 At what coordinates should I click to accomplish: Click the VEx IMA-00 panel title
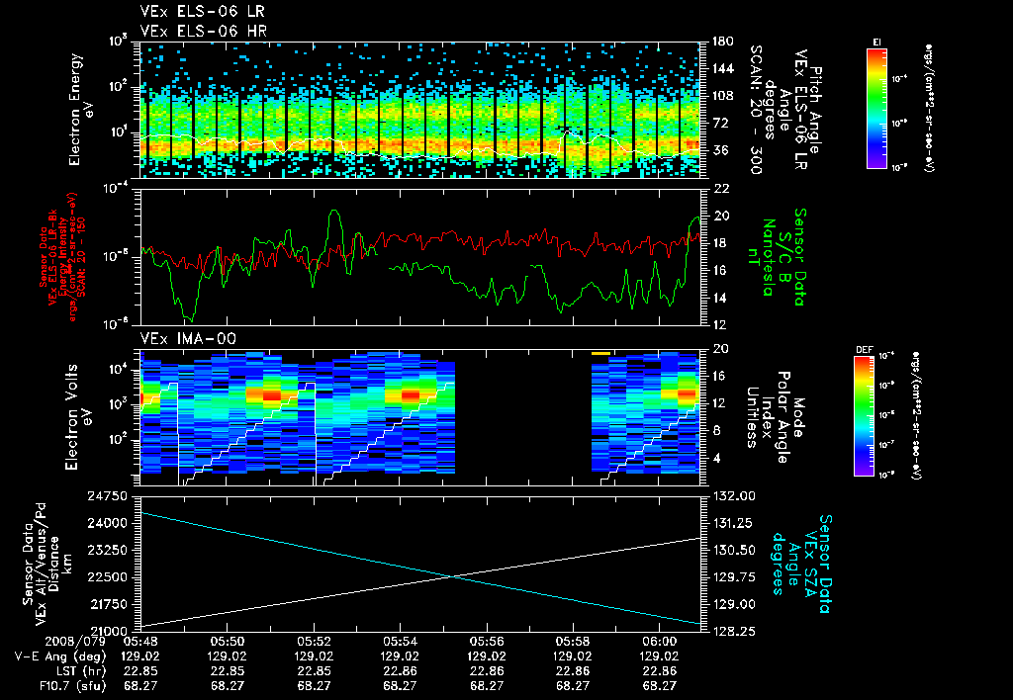click(x=188, y=339)
